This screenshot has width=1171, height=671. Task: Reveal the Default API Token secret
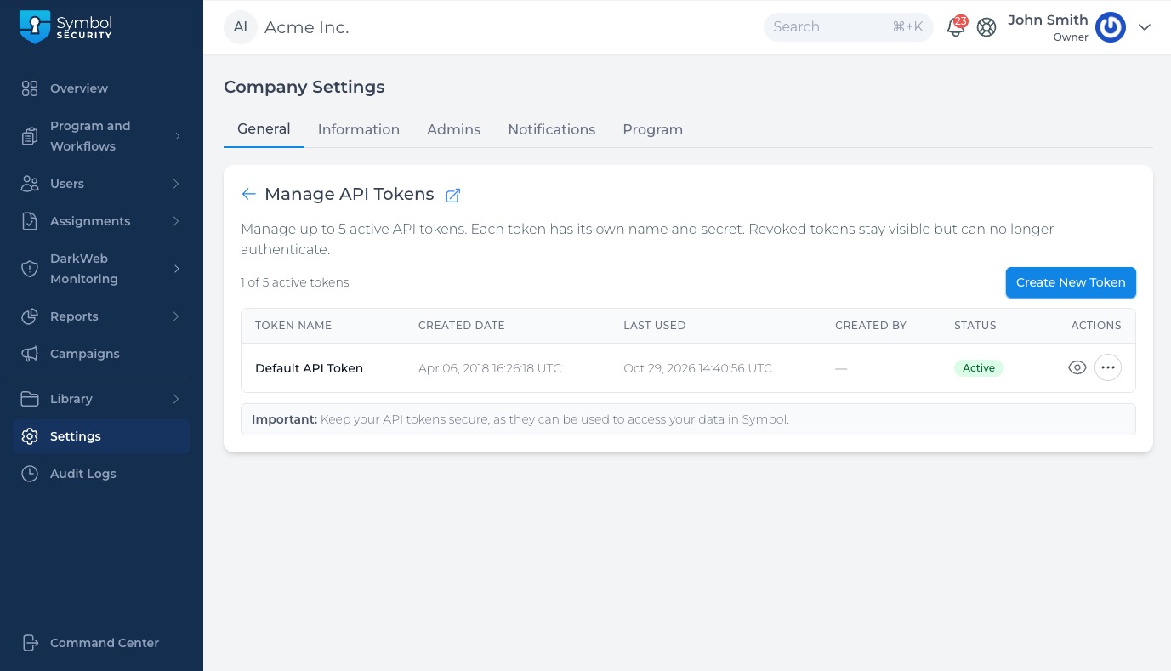(1077, 367)
